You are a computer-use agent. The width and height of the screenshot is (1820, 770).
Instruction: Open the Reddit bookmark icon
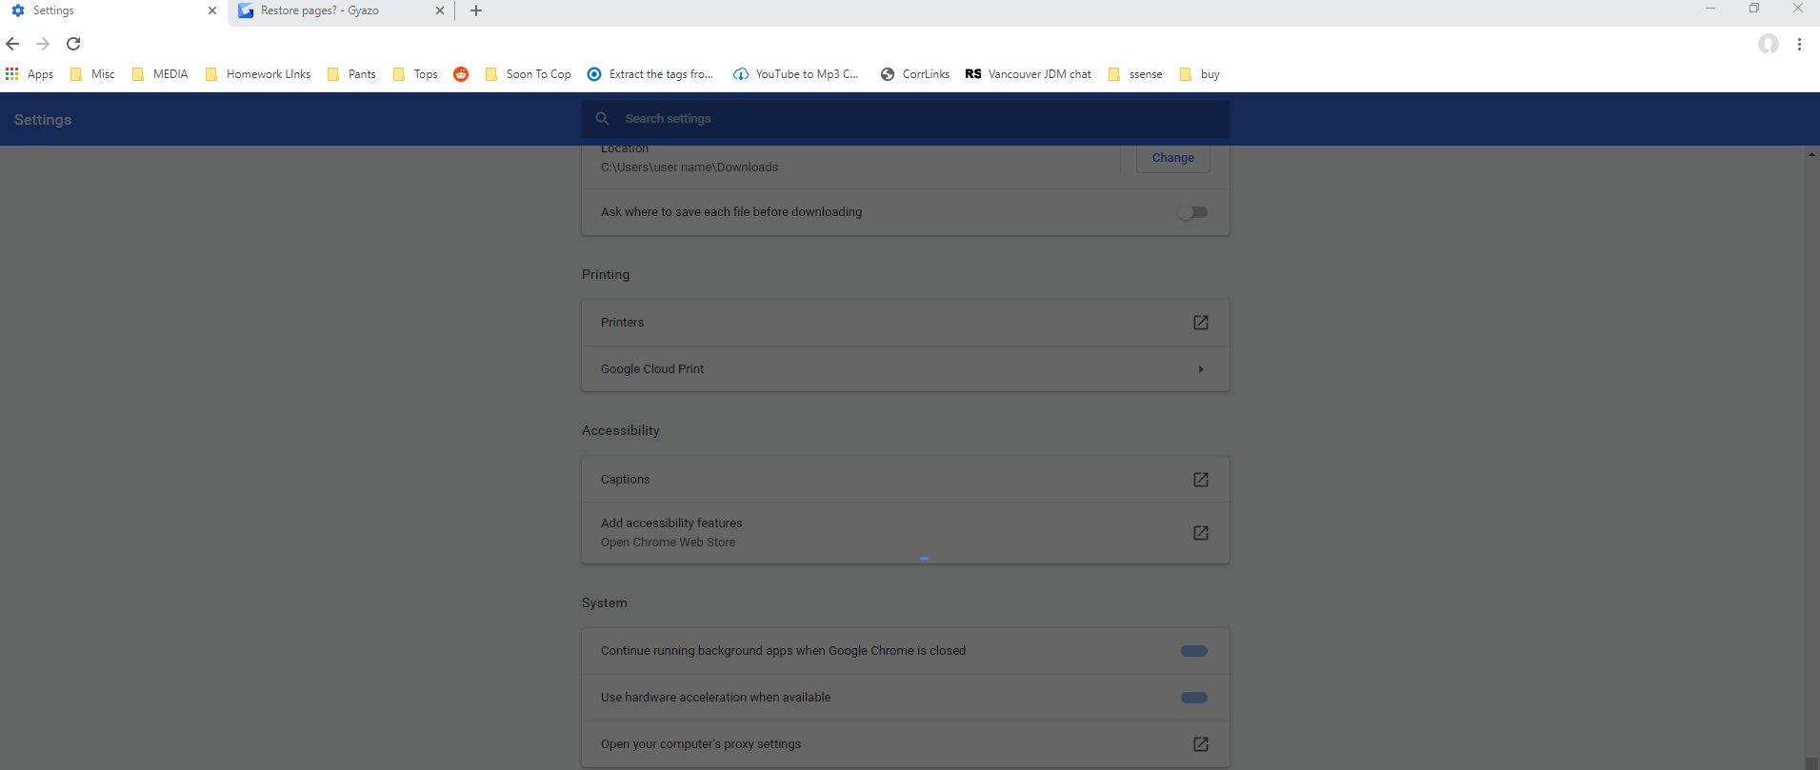pyautogui.click(x=461, y=74)
